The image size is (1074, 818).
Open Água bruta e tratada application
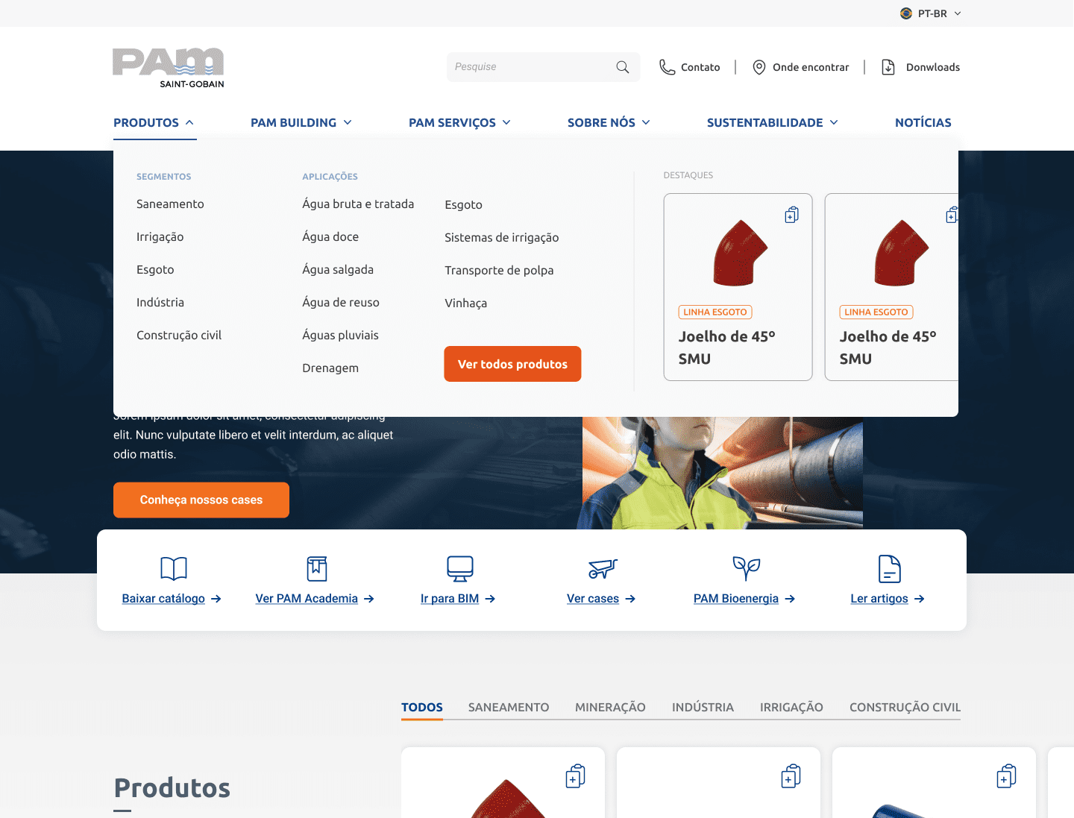click(358, 204)
